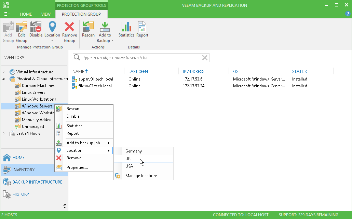
Task: Click the Last 24 Hours icon
Action: [12, 134]
